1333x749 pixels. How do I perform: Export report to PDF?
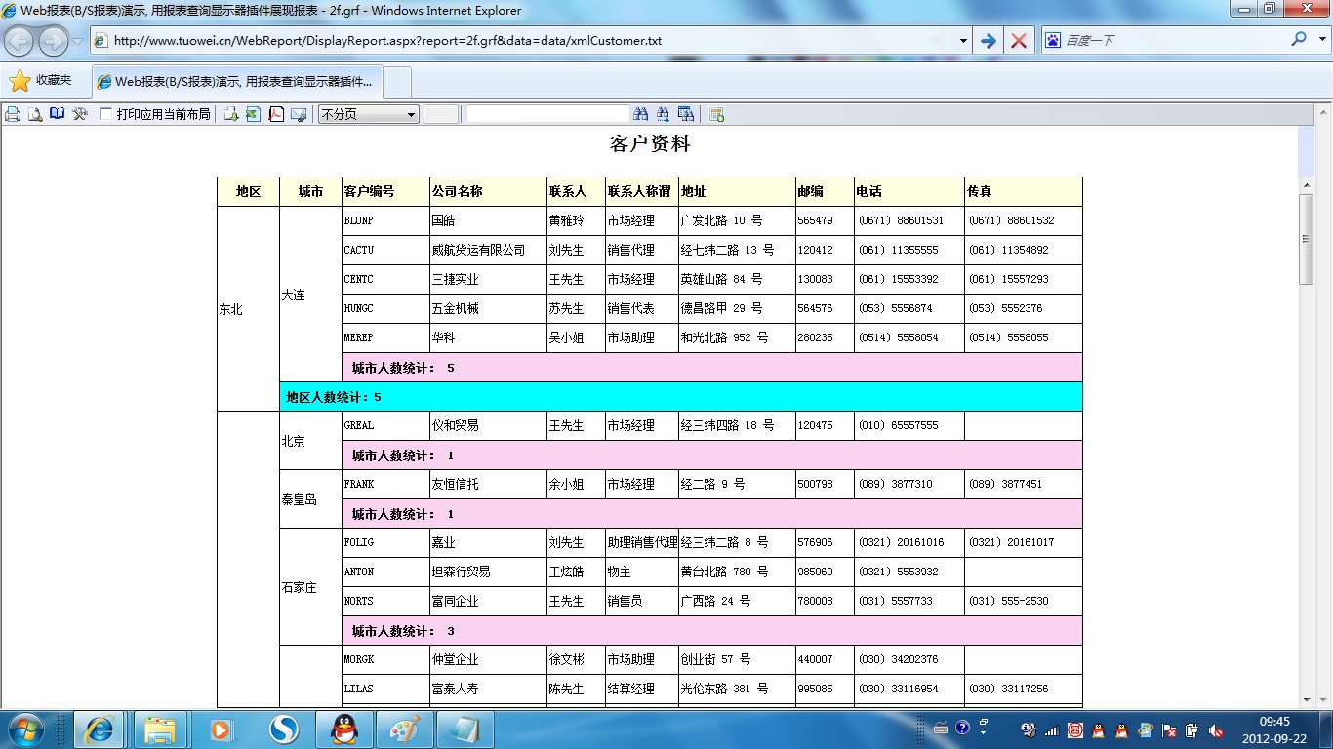pos(276,114)
